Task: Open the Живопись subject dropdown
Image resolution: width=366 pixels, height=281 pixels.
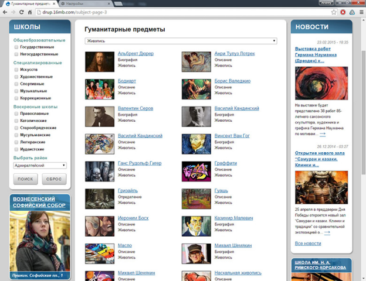Action: tap(181, 41)
